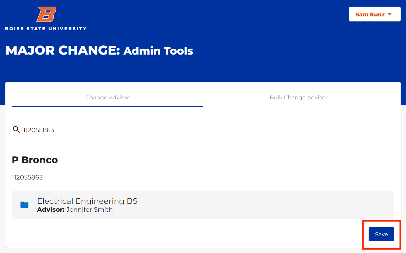Viewport: 406px width, 253px height.
Task: Click the Save button
Action: pos(381,234)
